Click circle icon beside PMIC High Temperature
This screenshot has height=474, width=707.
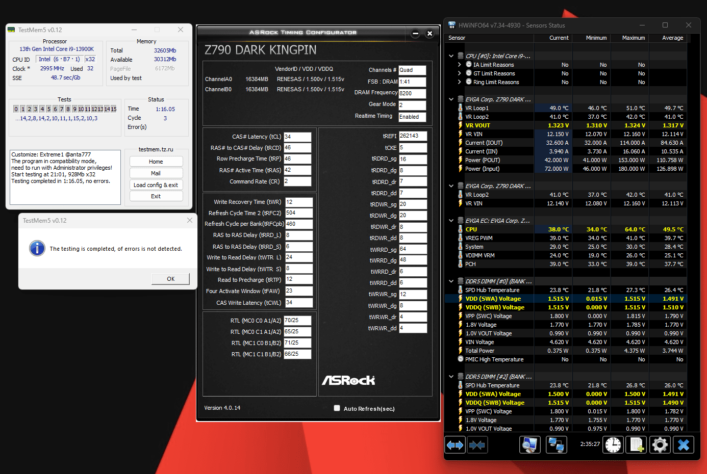click(461, 359)
